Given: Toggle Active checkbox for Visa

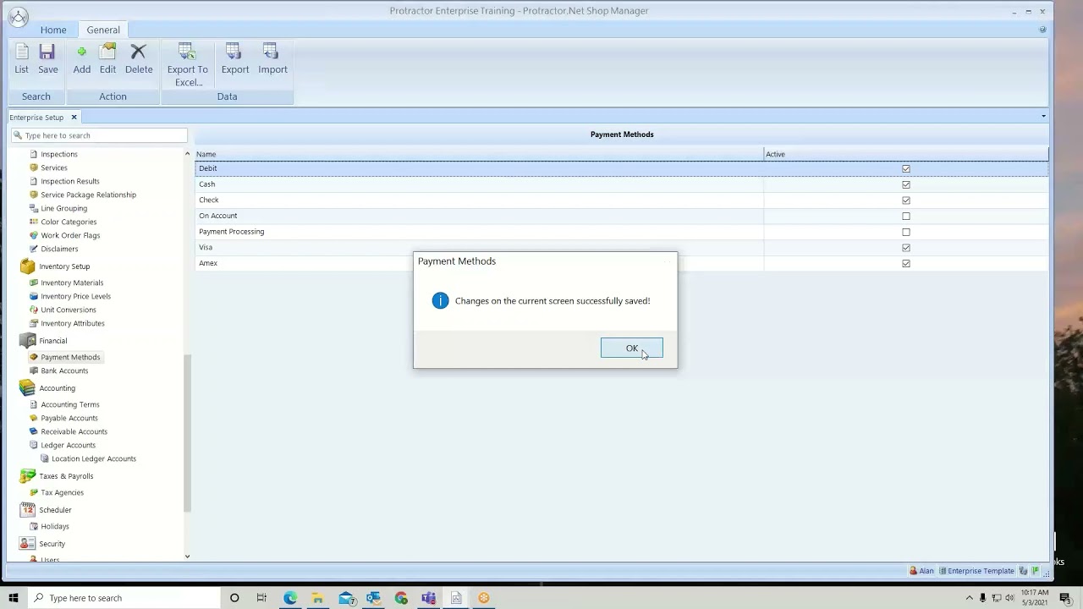Looking at the screenshot, I should pos(906,248).
